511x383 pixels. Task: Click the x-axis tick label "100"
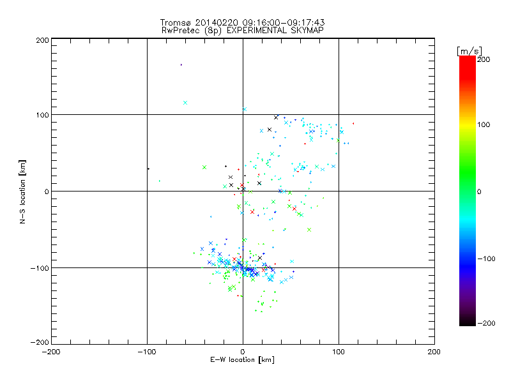point(339,352)
